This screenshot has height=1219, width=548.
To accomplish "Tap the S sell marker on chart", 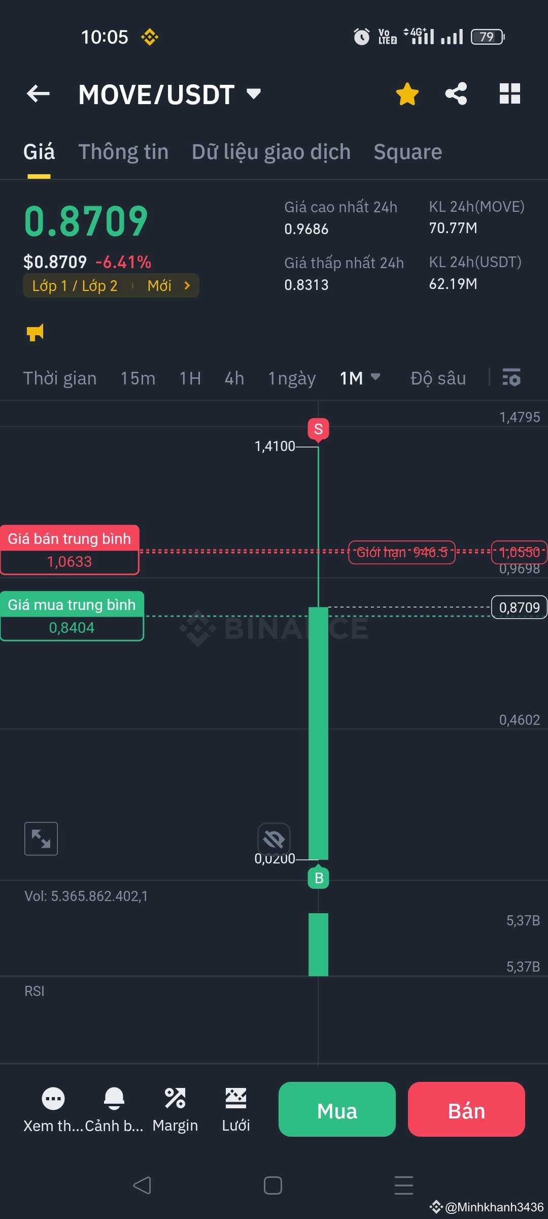I will click(318, 429).
